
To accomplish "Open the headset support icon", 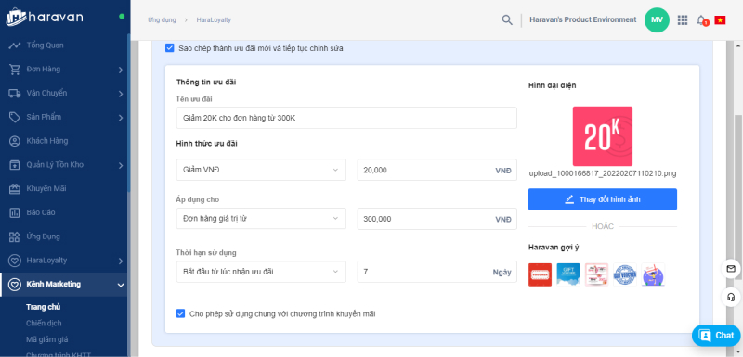I will pos(731,298).
